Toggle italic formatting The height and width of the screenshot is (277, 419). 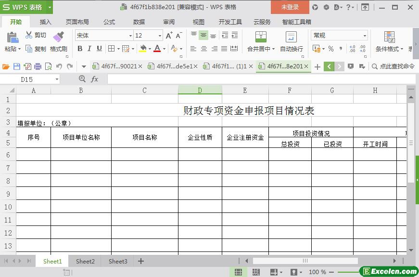(x=89, y=49)
